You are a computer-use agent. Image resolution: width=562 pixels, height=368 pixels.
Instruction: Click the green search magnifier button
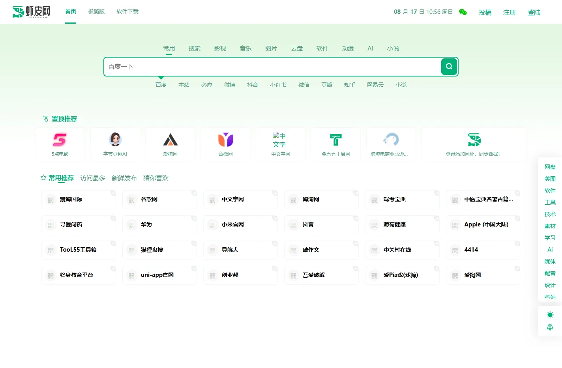449,67
